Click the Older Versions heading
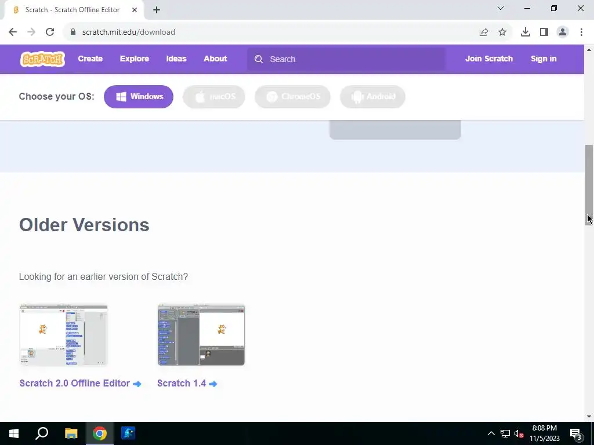Viewport: 594px width, 445px height. (84, 225)
